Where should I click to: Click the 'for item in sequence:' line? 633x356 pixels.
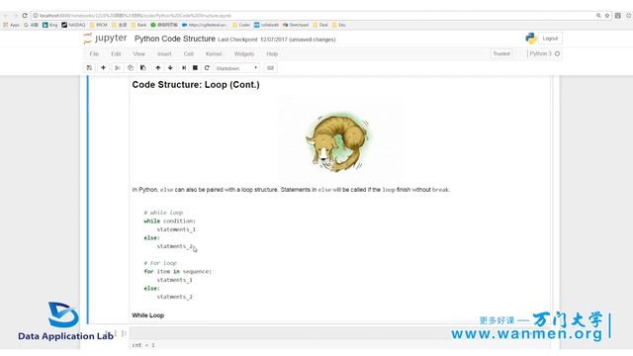178,271
